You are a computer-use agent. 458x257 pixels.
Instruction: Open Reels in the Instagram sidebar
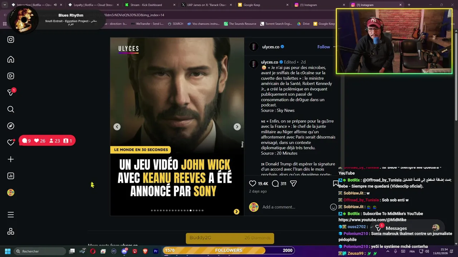point(11,76)
